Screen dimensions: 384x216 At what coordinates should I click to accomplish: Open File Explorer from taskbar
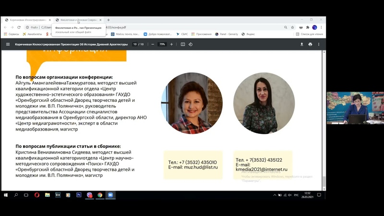[x=47, y=195]
